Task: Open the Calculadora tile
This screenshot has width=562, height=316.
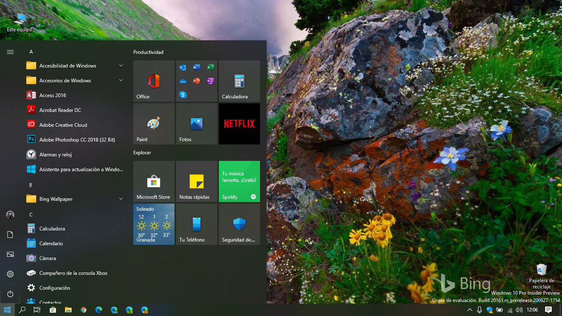Action: pyautogui.click(x=239, y=81)
